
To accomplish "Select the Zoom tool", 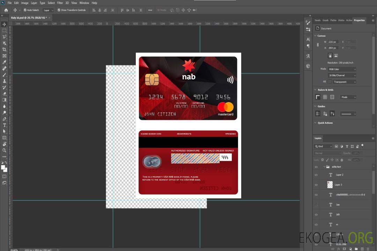I will click(x=4, y=150).
